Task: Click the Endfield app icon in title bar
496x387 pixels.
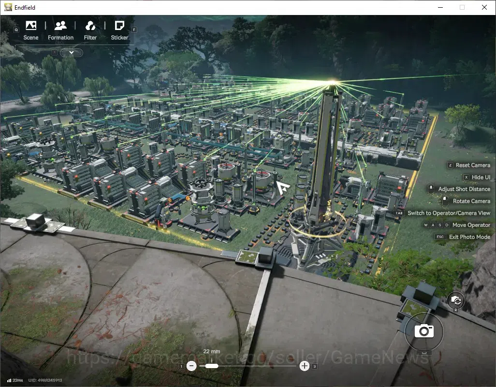Action: click(8, 7)
